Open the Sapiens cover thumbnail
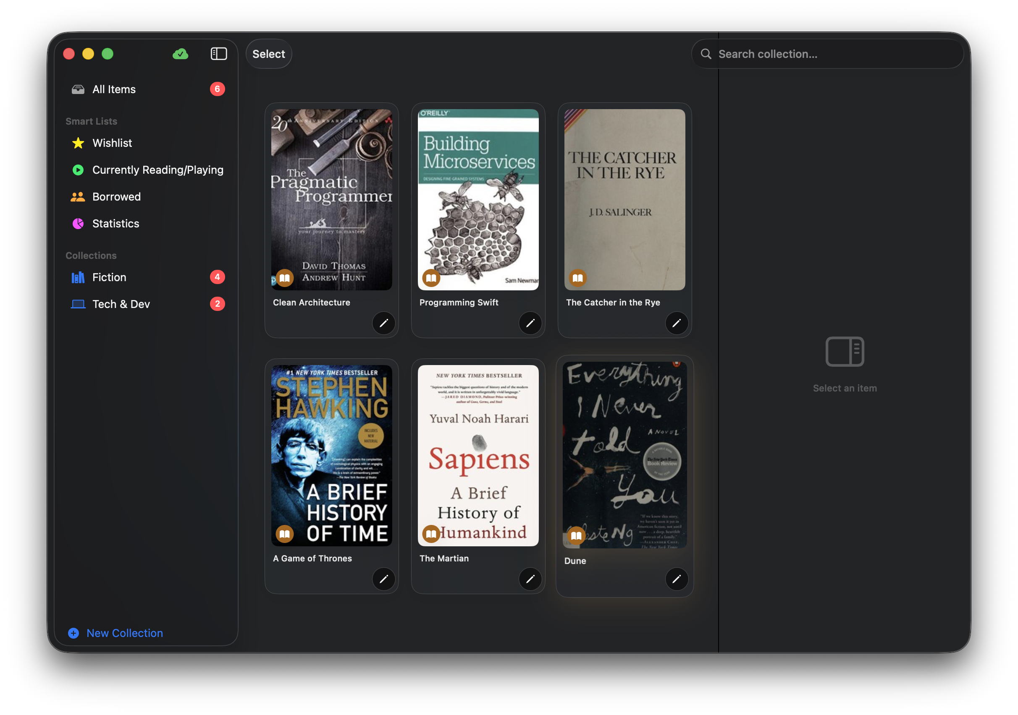This screenshot has width=1018, height=715. click(478, 456)
